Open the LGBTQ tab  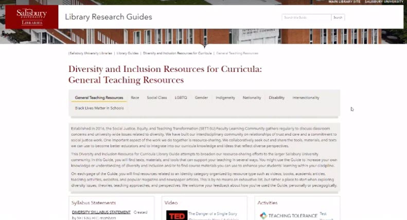tap(181, 98)
